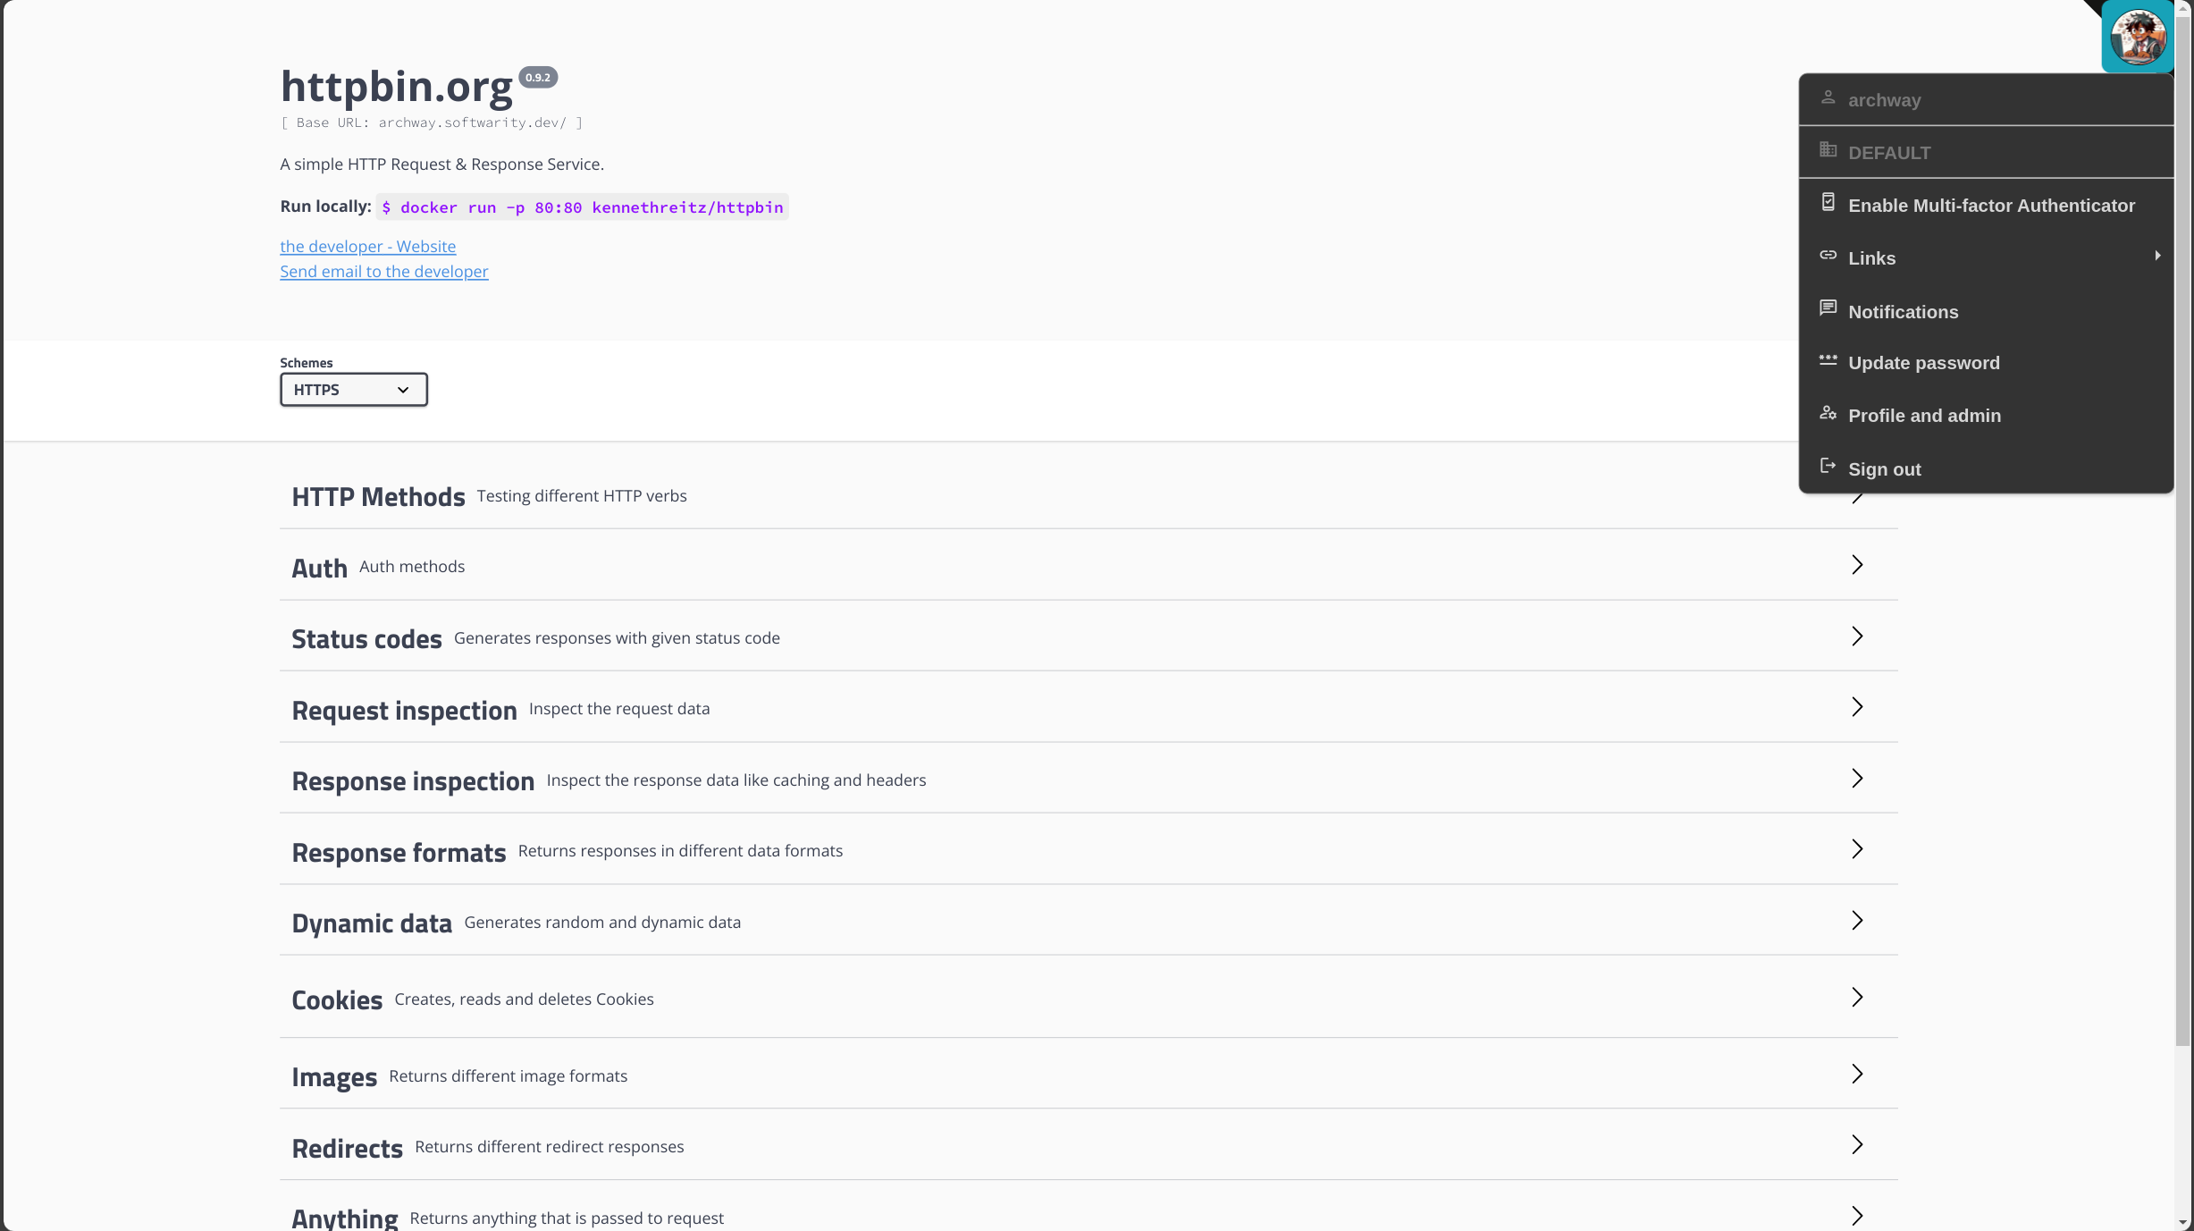This screenshot has width=2194, height=1231.
Task: Click the developer Website link
Action: (367, 246)
